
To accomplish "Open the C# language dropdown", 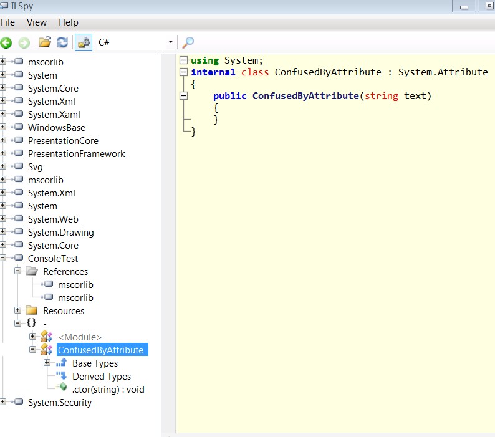I will pos(136,42).
